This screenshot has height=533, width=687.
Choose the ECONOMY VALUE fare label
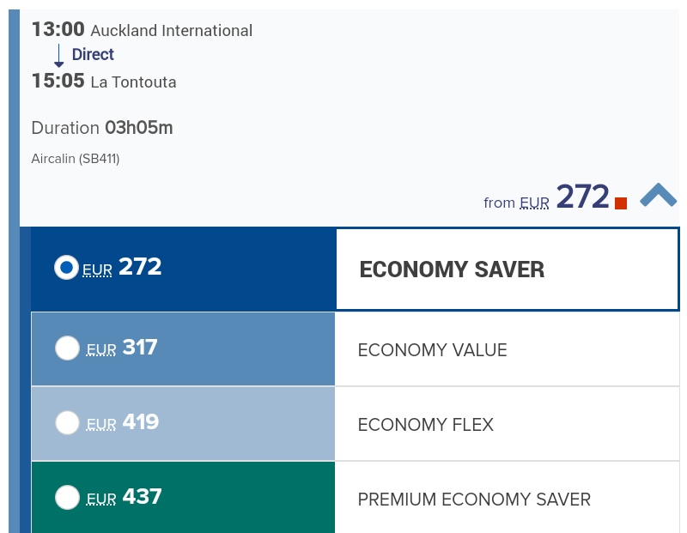click(x=433, y=350)
